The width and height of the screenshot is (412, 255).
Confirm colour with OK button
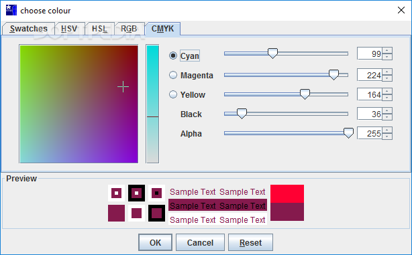click(155, 242)
